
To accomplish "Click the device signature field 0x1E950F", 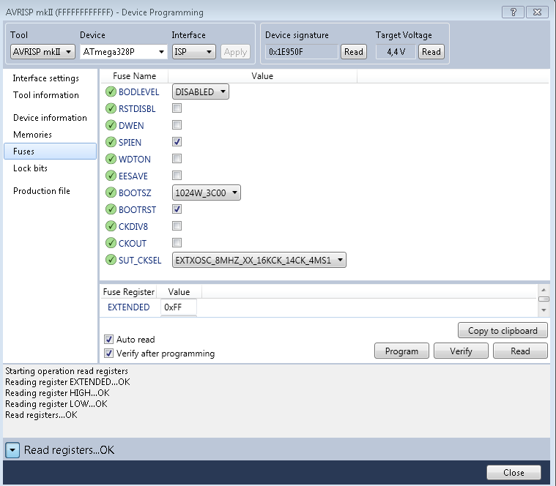I will click(x=301, y=52).
